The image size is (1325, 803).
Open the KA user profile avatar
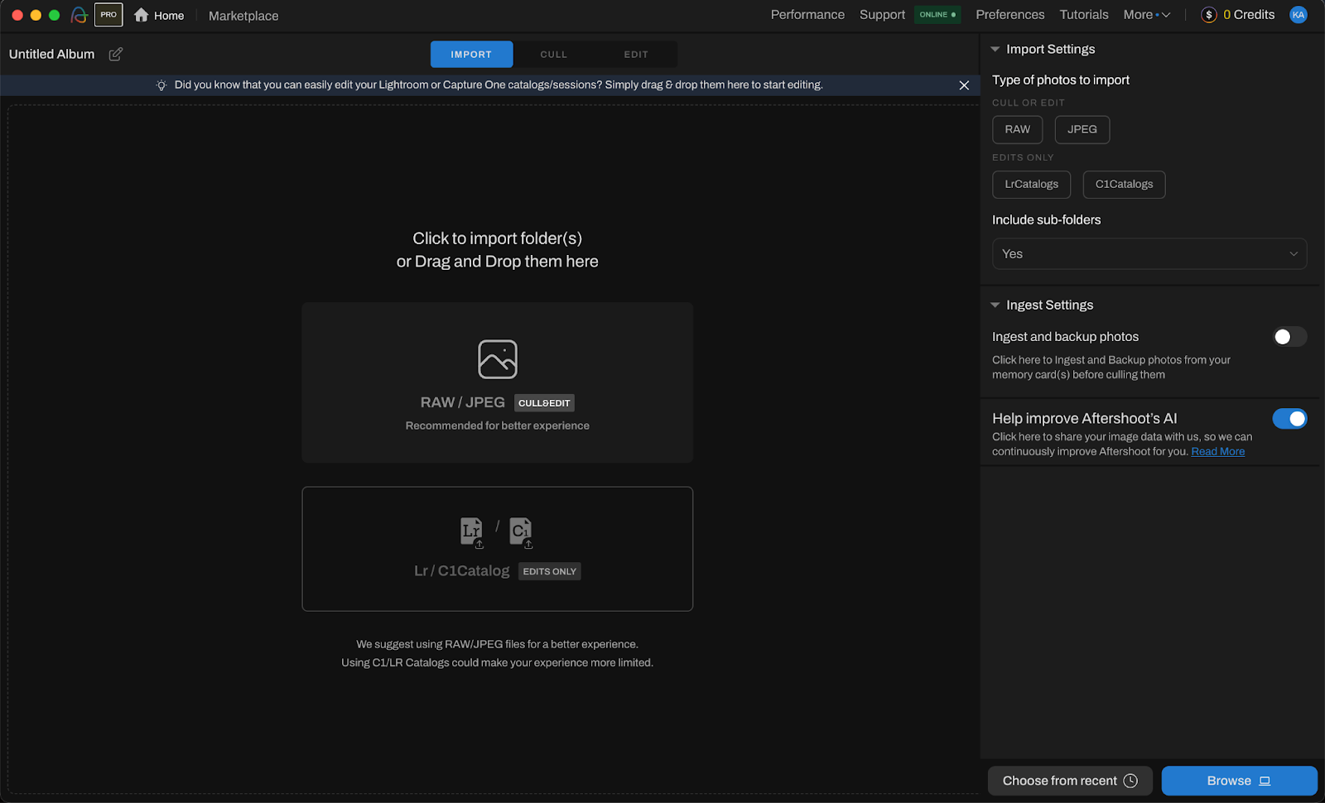pyautogui.click(x=1298, y=15)
